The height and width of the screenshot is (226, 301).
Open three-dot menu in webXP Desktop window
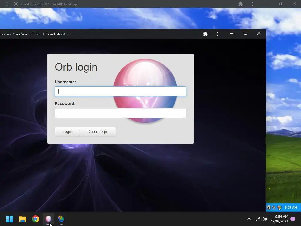[x=252, y=4]
